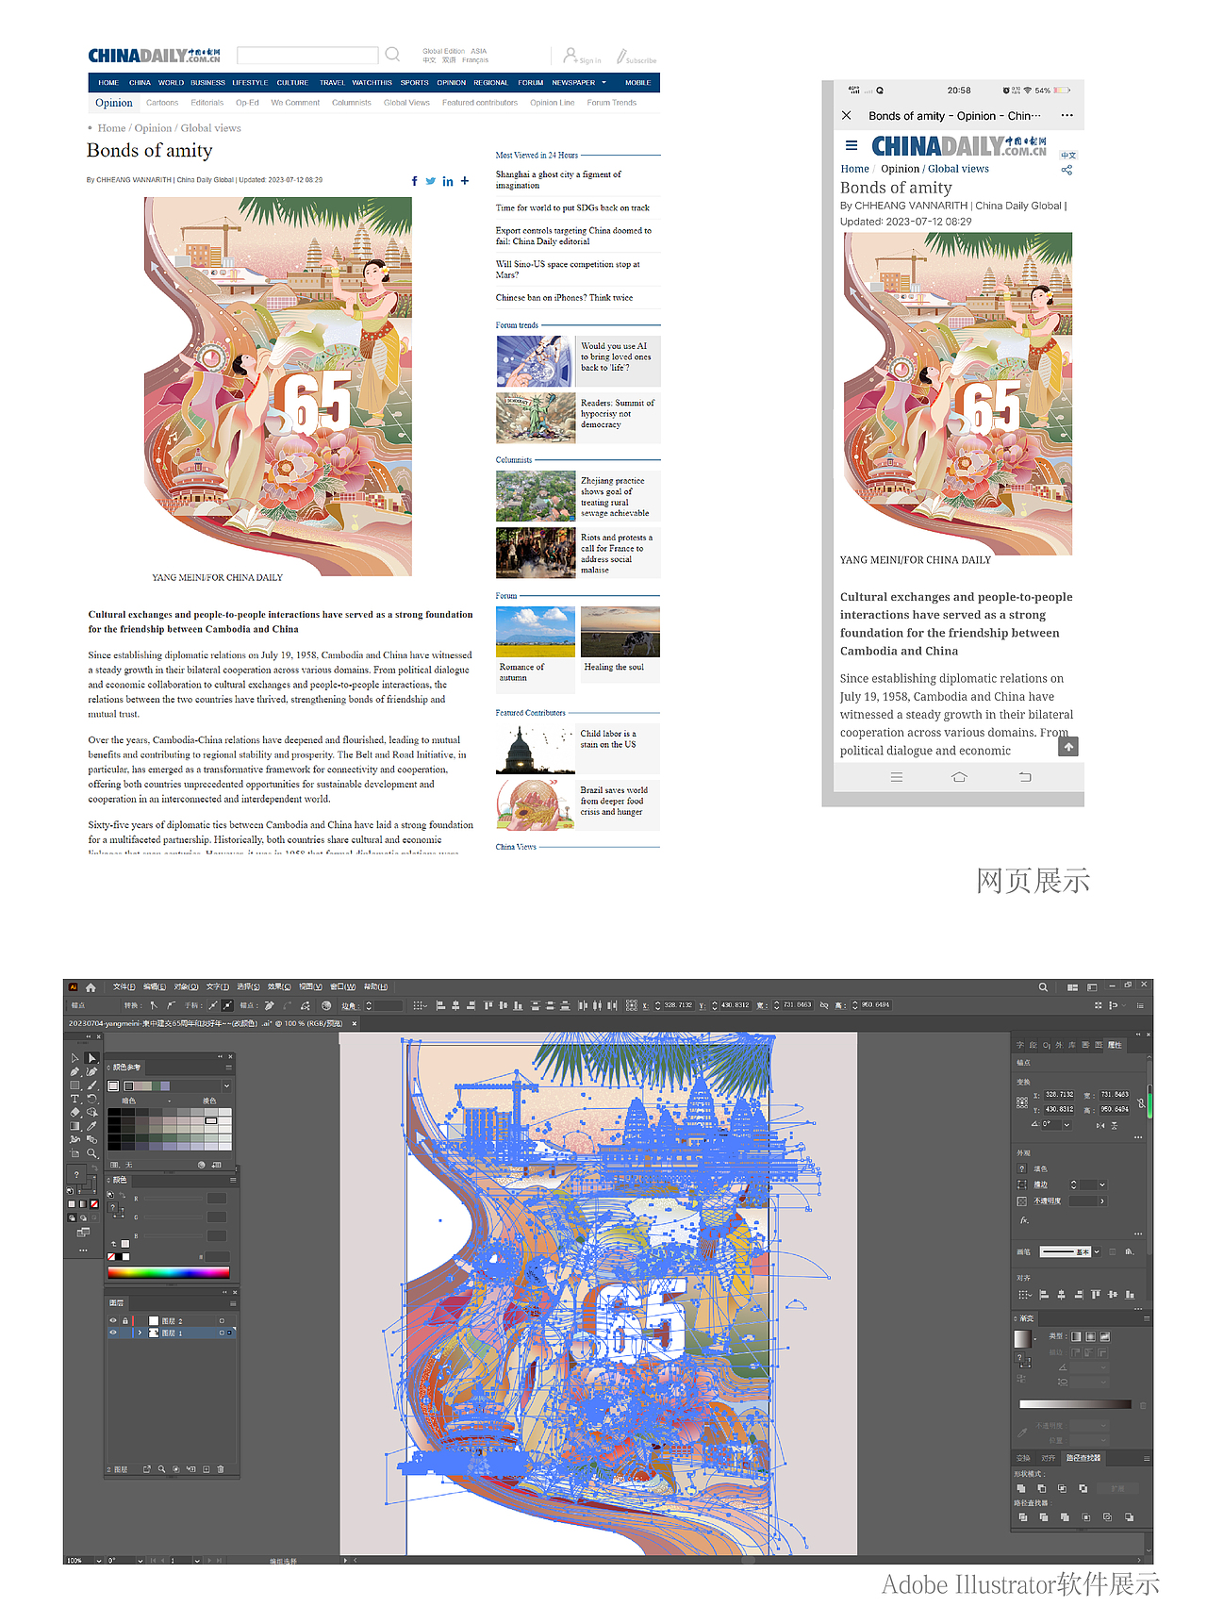Click the constrain proportions link icon in Properties
Image resolution: width=1207 pixels, height=1623 pixels.
coord(1141,1103)
